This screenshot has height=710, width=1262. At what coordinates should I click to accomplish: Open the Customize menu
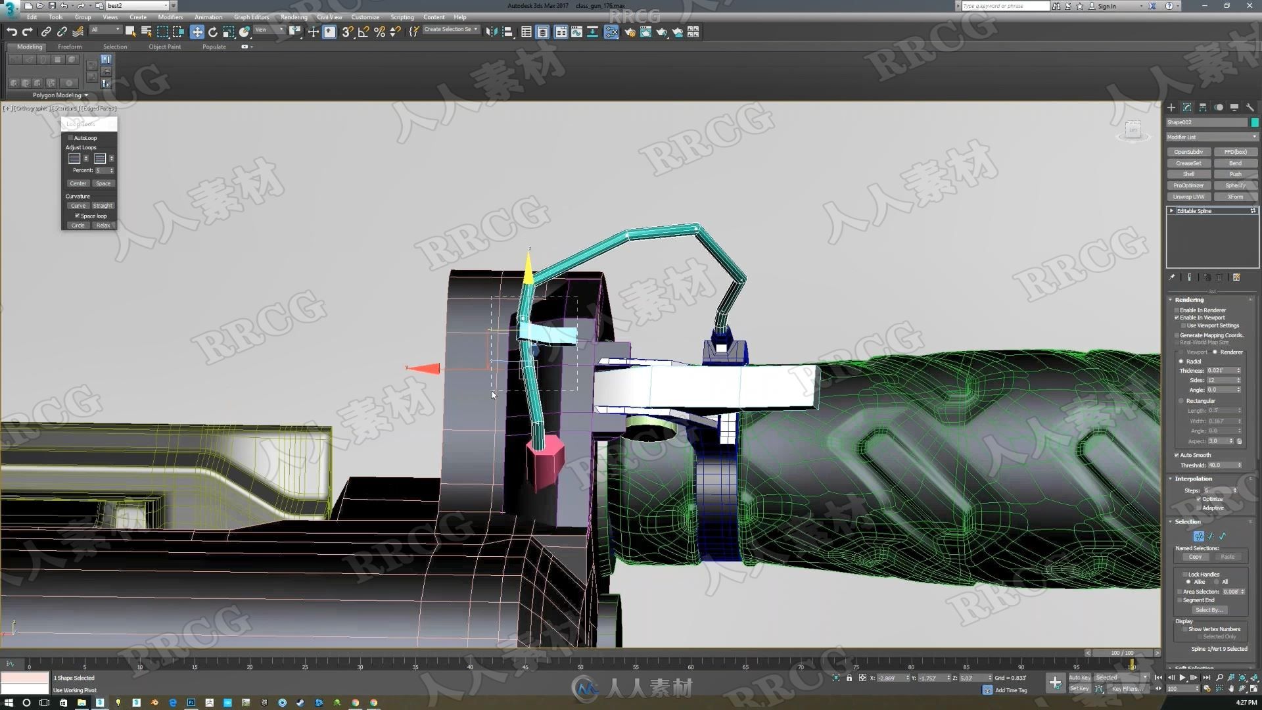tap(365, 17)
